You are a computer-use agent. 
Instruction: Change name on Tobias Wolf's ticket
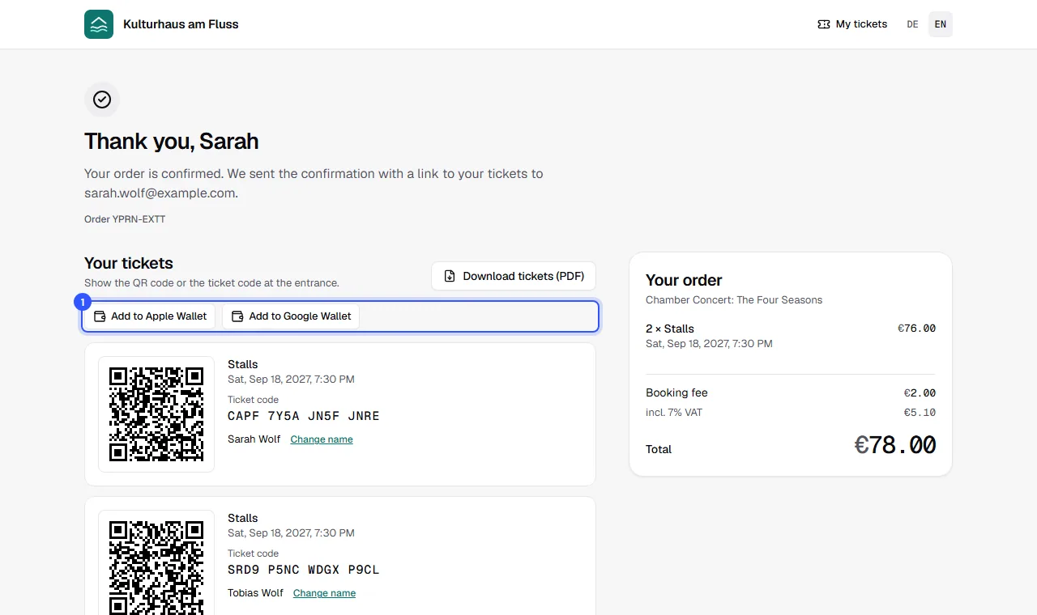324,593
